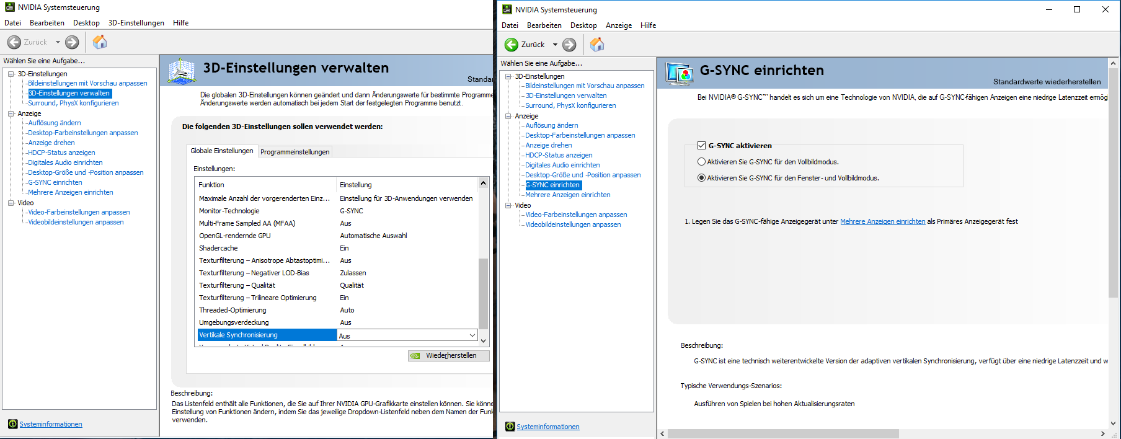This screenshot has height=439, width=1121.
Task: Click the home icon in the right window toolbar
Action: (597, 44)
